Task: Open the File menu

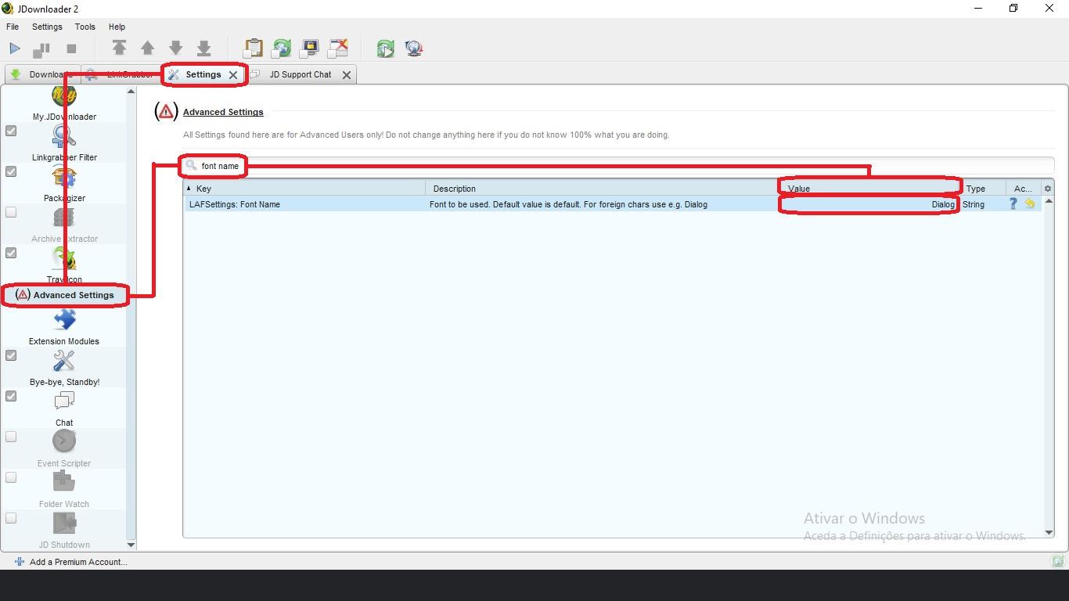Action: tap(13, 27)
